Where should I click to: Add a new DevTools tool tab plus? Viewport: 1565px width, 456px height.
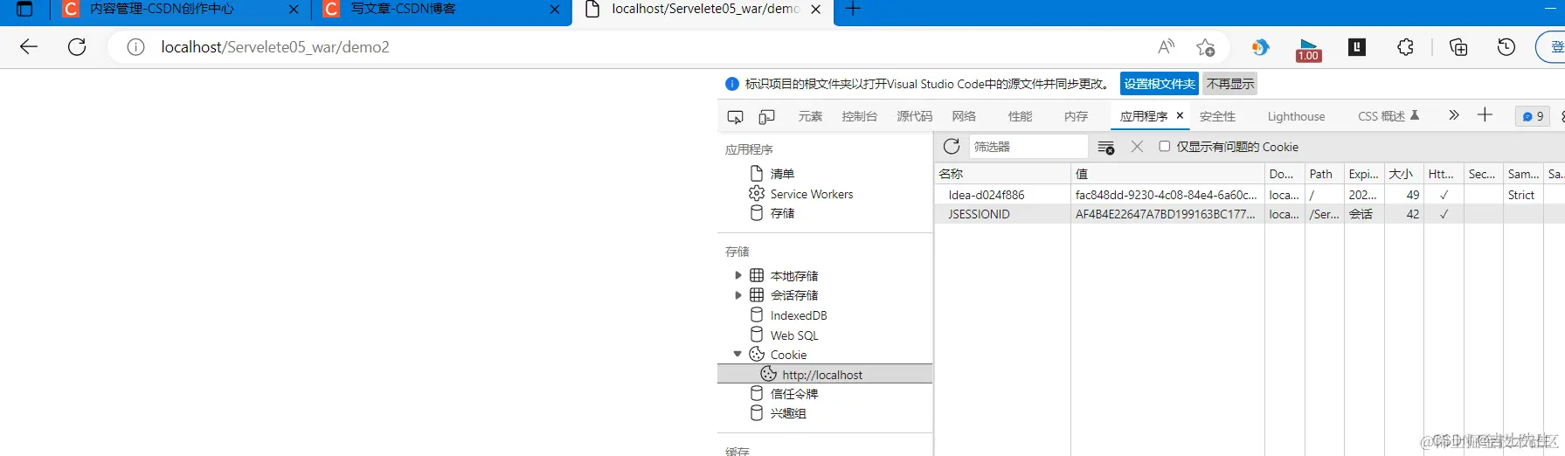tap(1485, 115)
